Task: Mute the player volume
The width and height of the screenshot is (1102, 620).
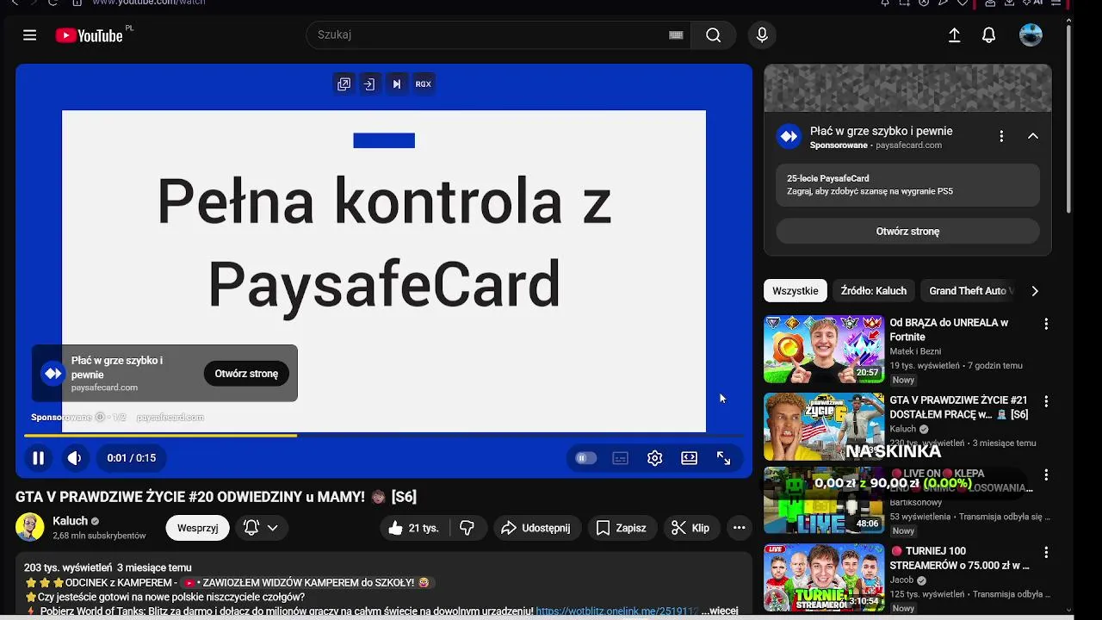Action: pos(74,458)
